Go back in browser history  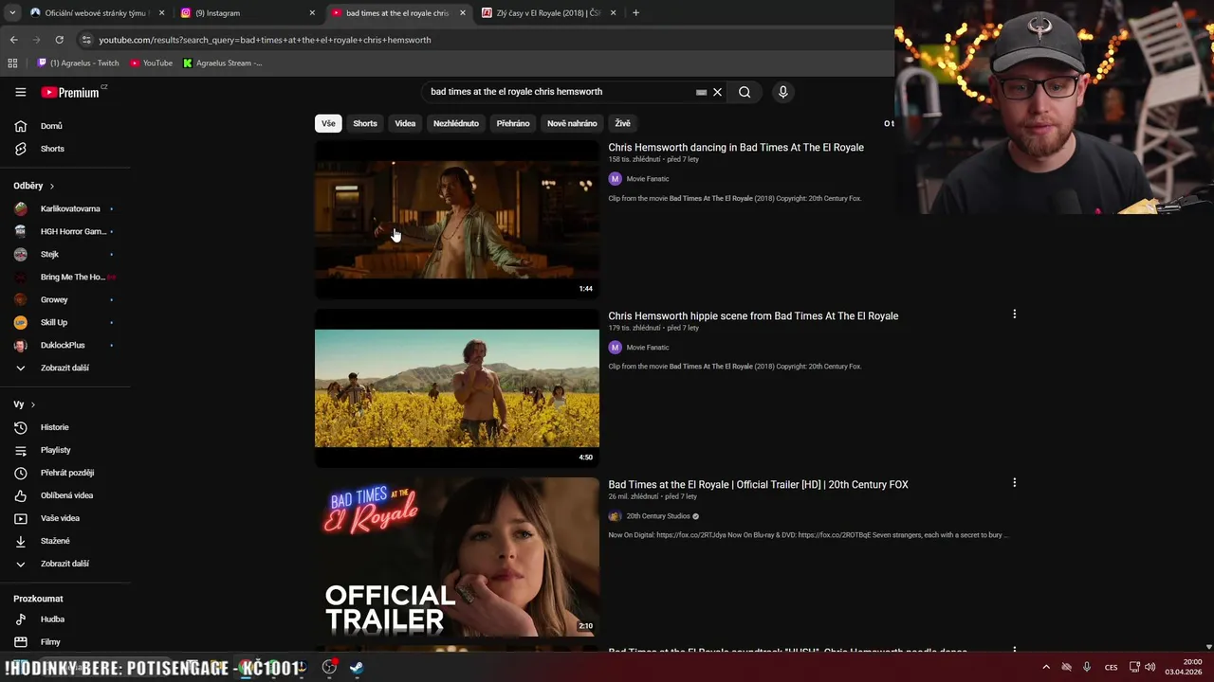tap(13, 40)
